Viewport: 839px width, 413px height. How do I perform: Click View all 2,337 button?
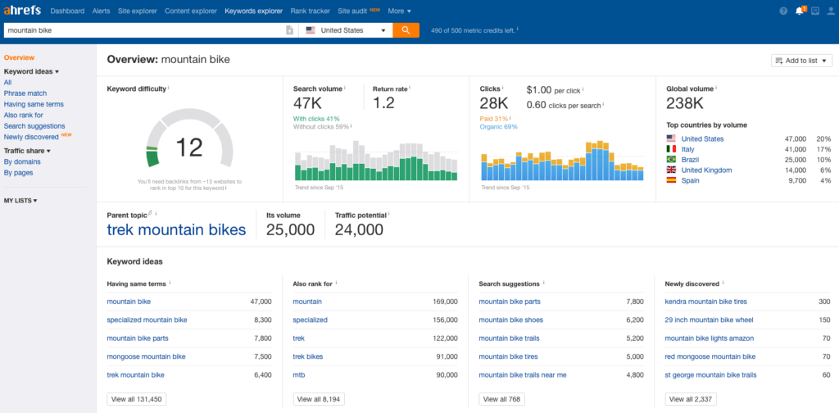pyautogui.click(x=691, y=399)
